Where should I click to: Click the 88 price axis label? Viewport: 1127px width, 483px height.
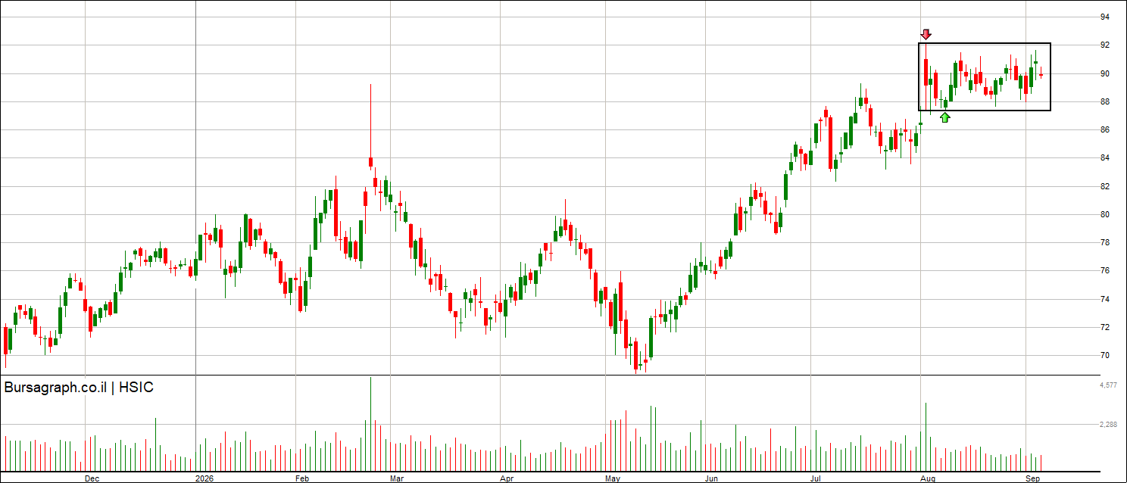tap(1105, 101)
